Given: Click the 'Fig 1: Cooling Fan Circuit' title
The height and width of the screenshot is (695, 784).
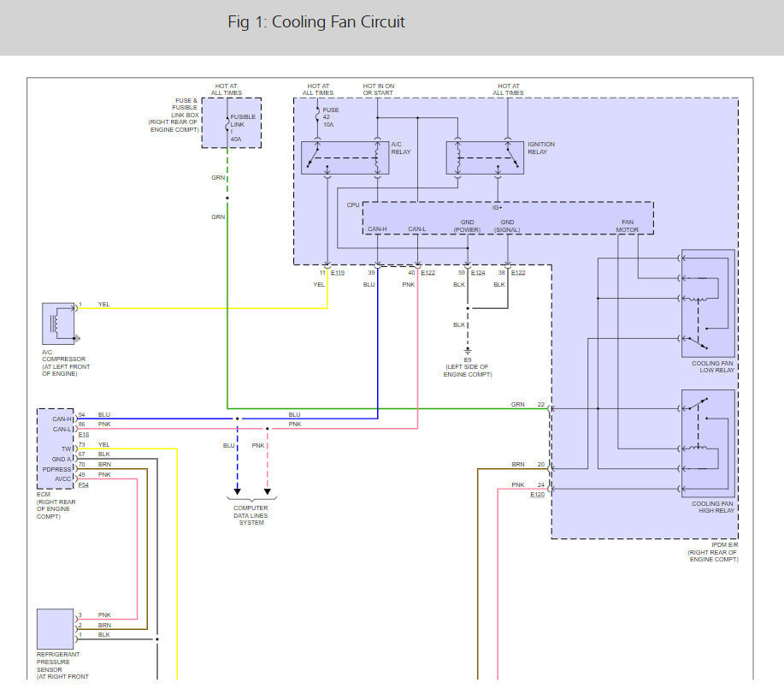Looking at the screenshot, I should pos(316,22).
